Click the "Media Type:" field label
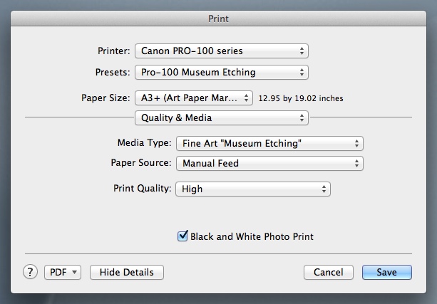437x304 pixels. pos(143,143)
